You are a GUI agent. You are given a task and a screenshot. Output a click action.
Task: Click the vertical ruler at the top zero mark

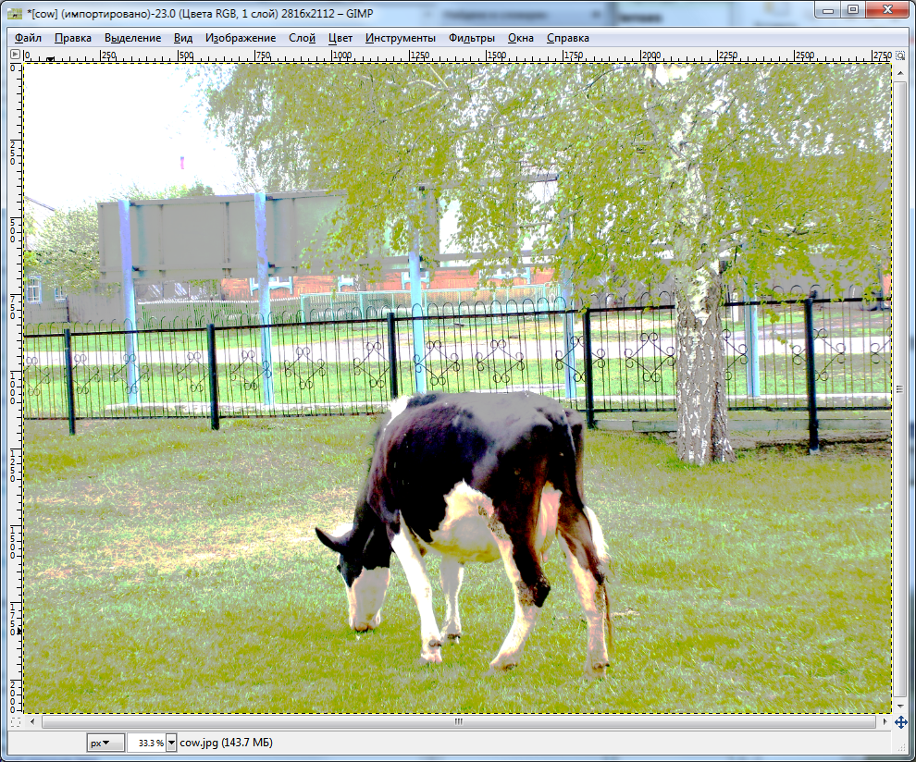[x=14, y=69]
